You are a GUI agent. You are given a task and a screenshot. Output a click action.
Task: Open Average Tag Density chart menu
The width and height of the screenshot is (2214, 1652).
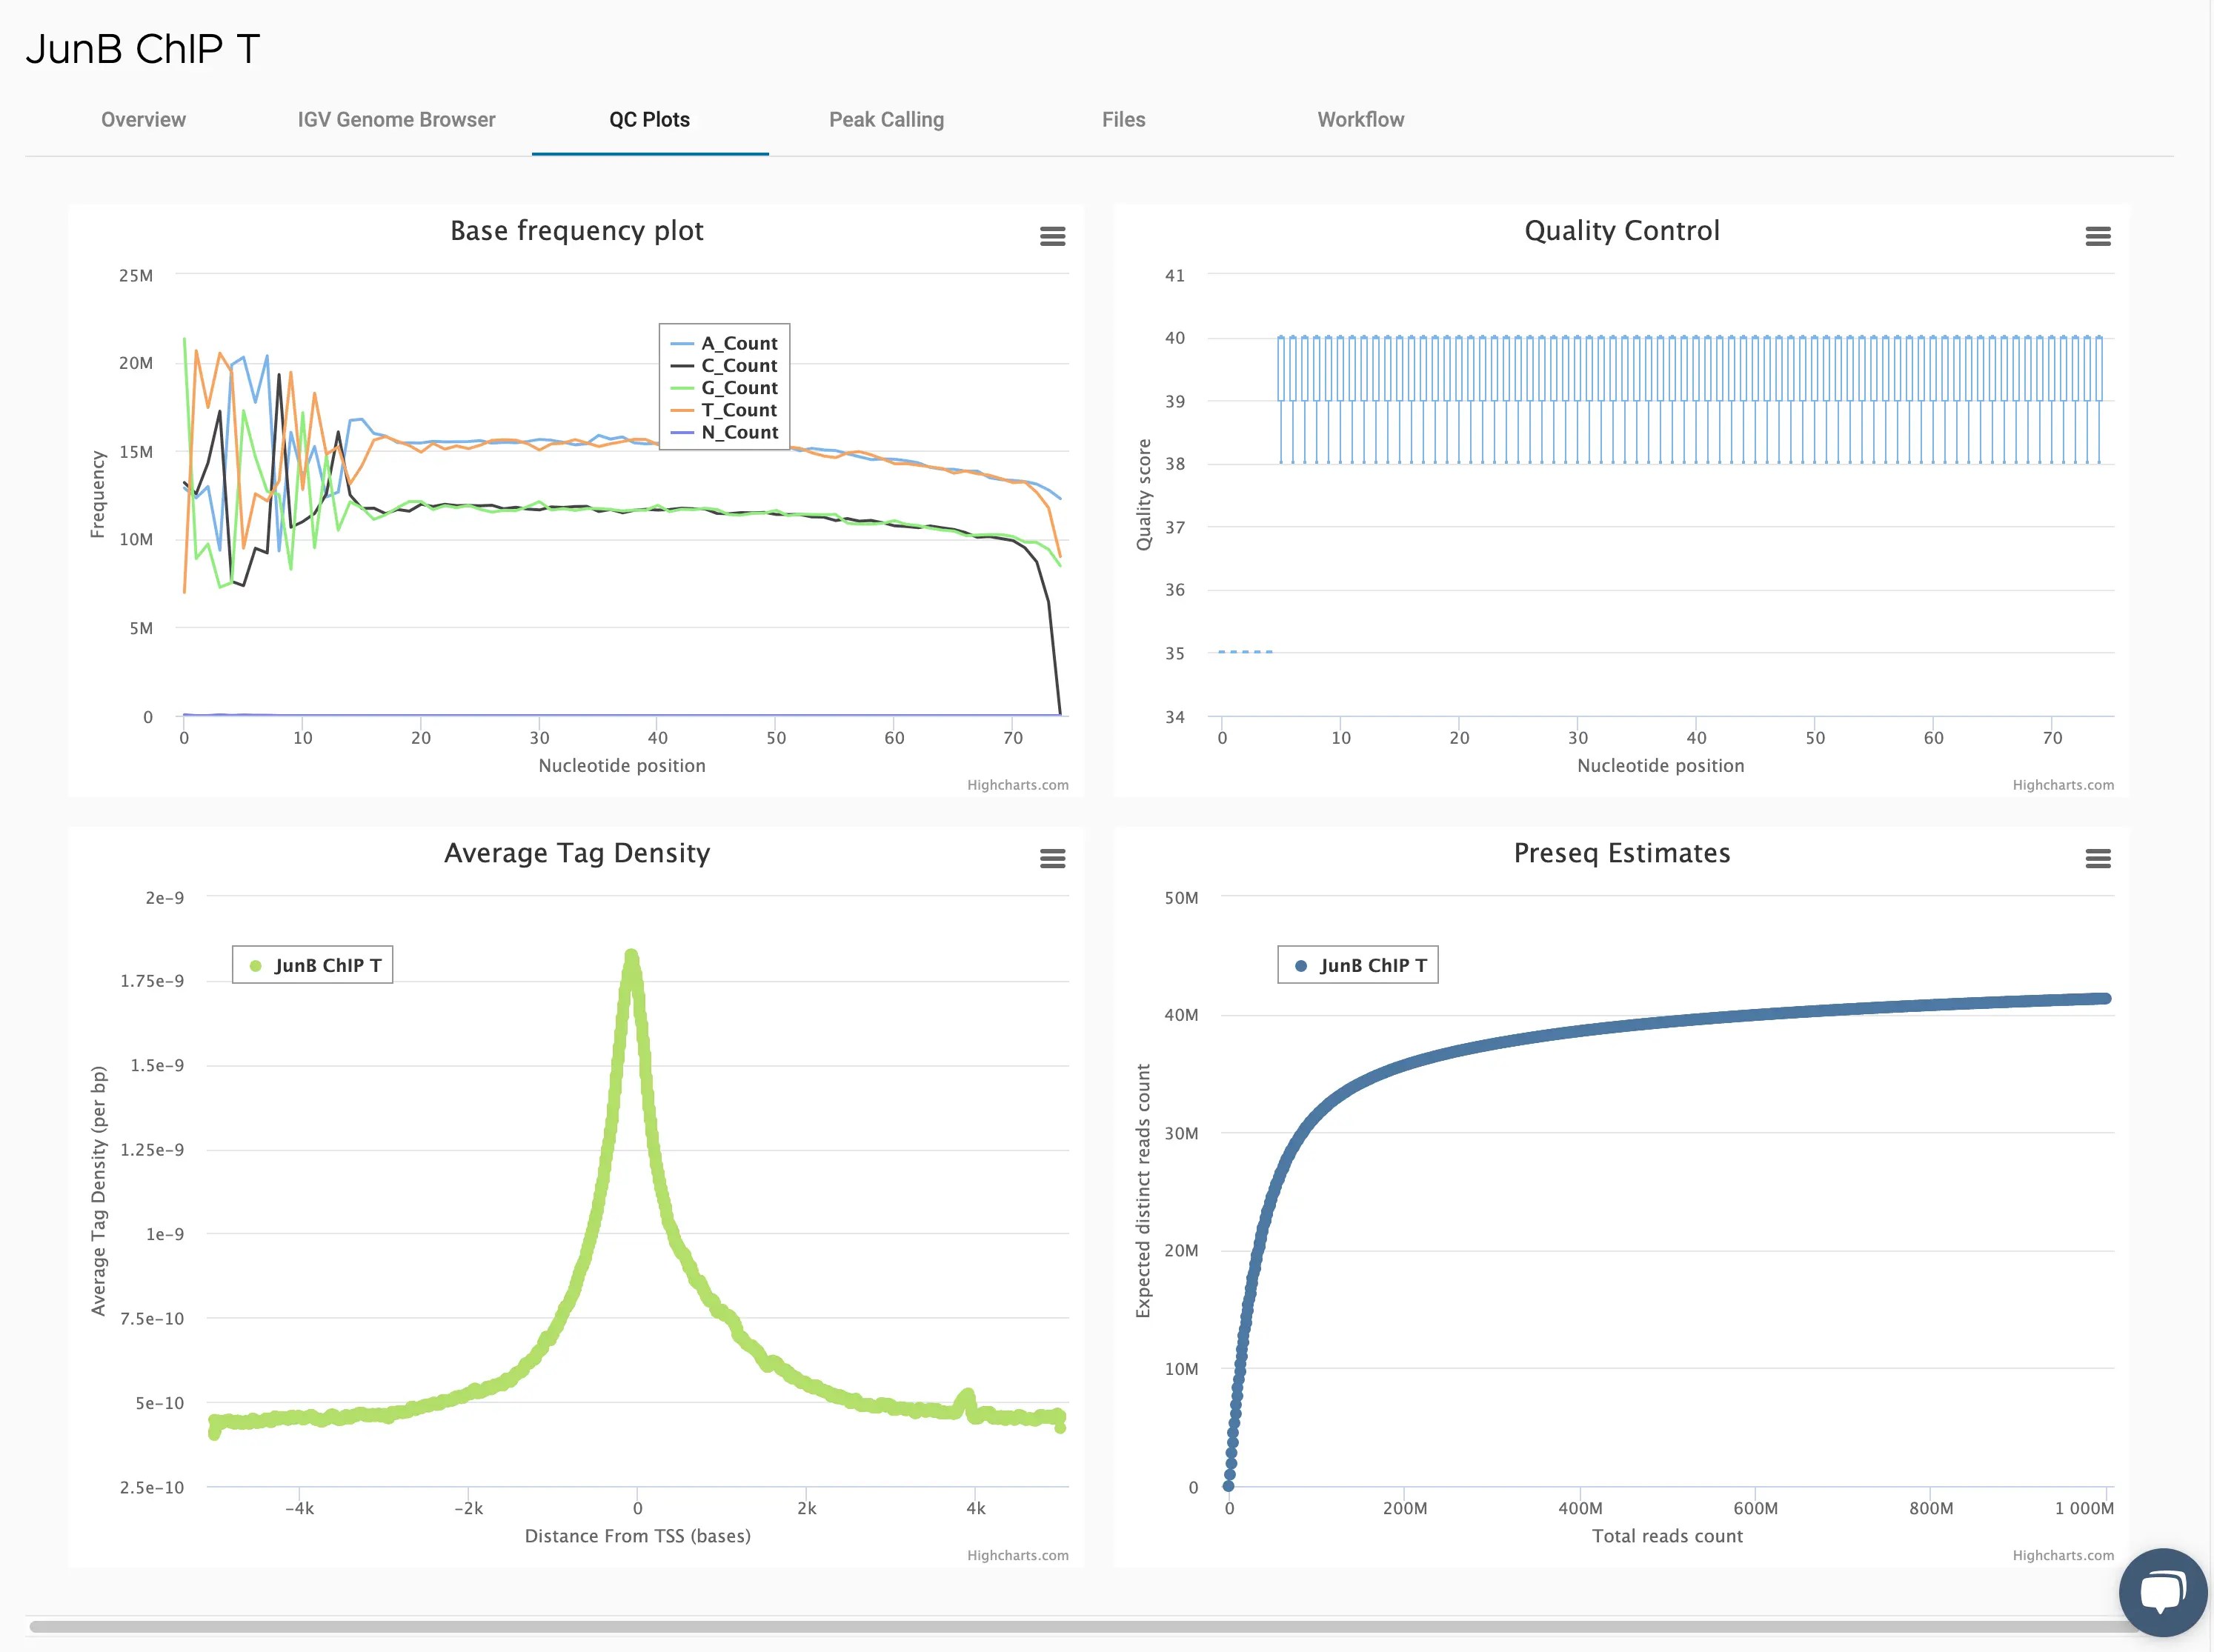click(x=1052, y=858)
